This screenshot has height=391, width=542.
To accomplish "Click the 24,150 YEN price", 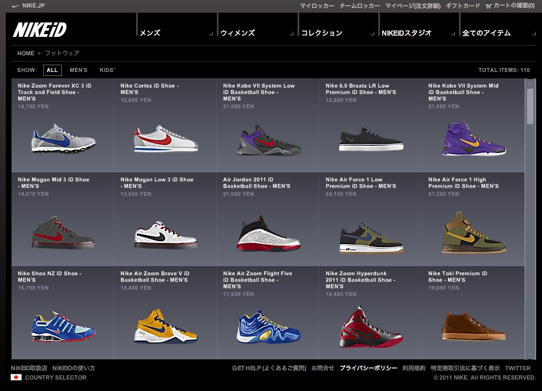I will [x=341, y=194].
